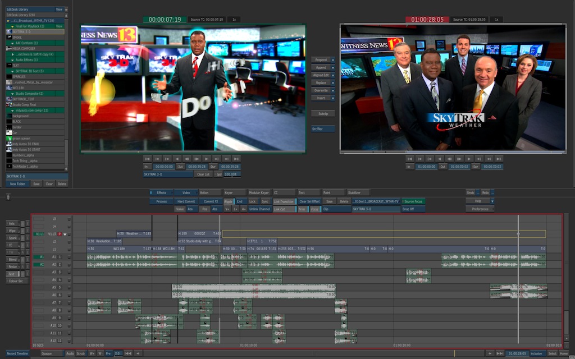This screenshot has height=359, width=575.
Task: Click the V+ video track button
Action: (227, 209)
